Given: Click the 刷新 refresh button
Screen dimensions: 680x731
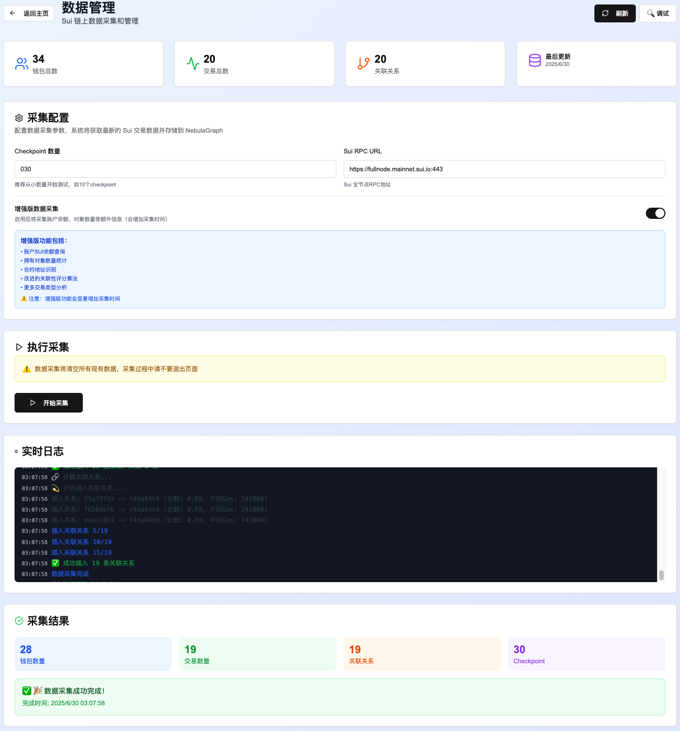Looking at the screenshot, I should tap(615, 13).
